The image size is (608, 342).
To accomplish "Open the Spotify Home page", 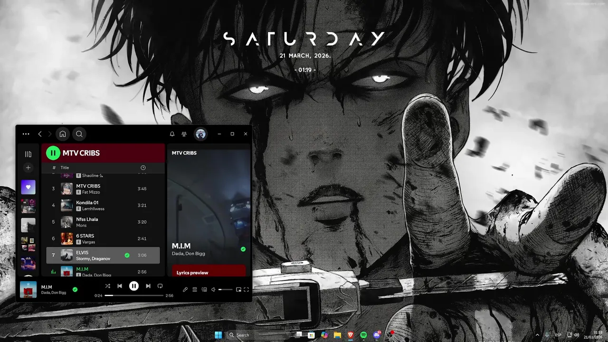I will (63, 134).
